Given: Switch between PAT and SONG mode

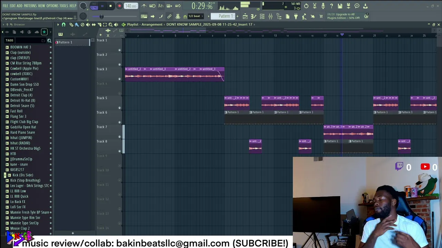Looking at the screenshot, I should tap(94, 6).
